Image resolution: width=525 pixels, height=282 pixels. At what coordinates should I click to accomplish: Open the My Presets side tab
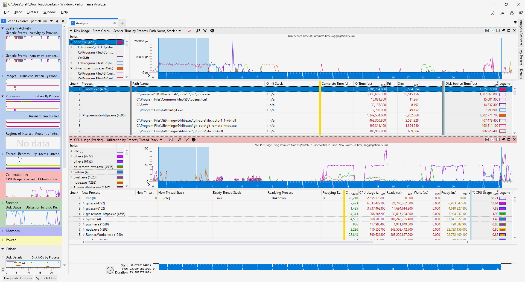click(521, 57)
